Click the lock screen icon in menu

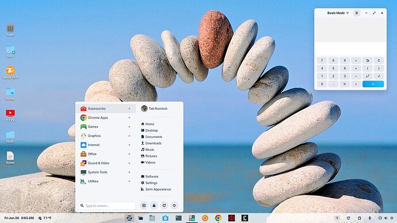(154, 206)
